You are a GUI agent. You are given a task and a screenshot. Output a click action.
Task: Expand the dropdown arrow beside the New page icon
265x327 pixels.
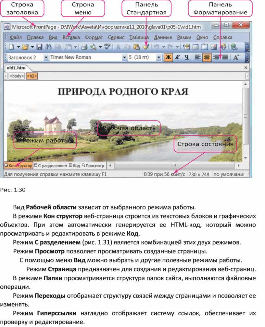pos(19,47)
